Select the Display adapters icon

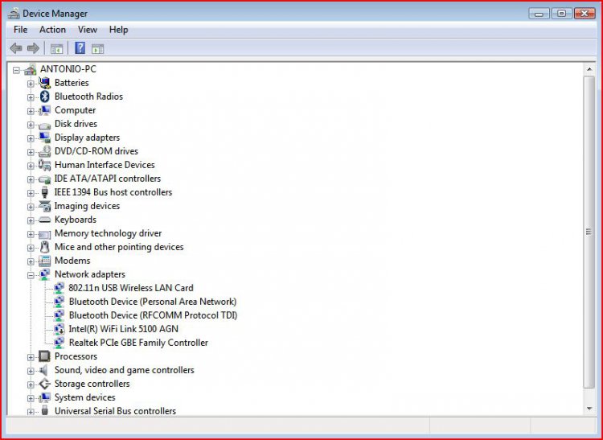click(x=44, y=138)
